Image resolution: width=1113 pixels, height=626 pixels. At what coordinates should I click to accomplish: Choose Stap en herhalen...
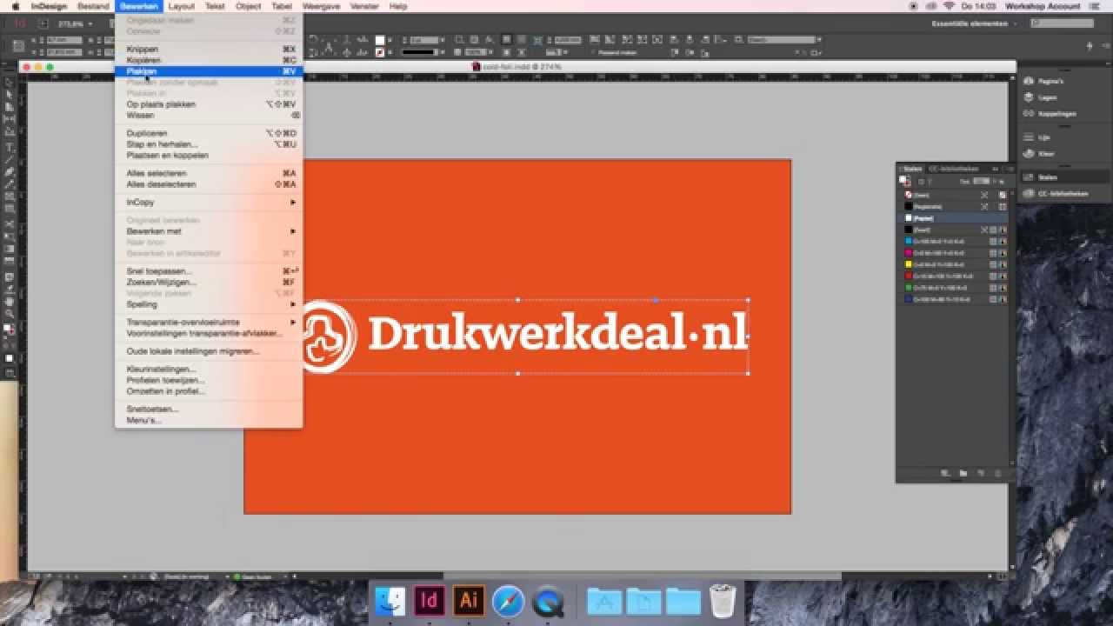coord(209,144)
